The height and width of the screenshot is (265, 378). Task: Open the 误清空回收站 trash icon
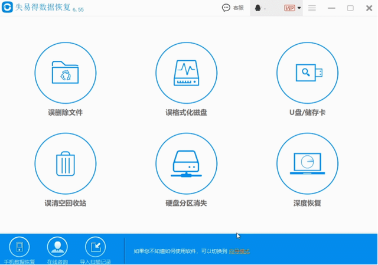pos(66,163)
